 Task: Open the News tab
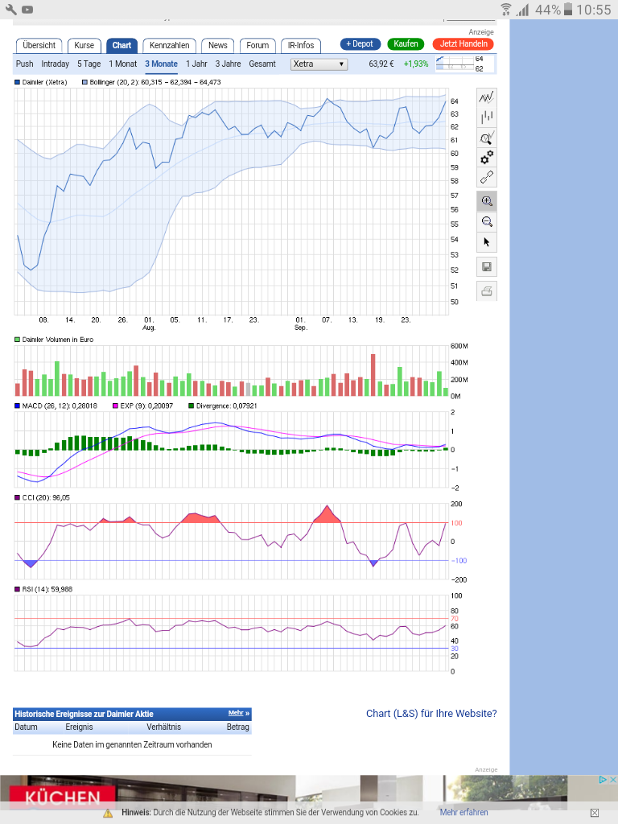tap(217, 46)
